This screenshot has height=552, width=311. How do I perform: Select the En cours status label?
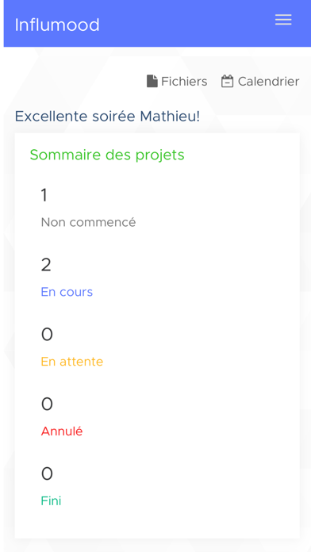coord(67,292)
